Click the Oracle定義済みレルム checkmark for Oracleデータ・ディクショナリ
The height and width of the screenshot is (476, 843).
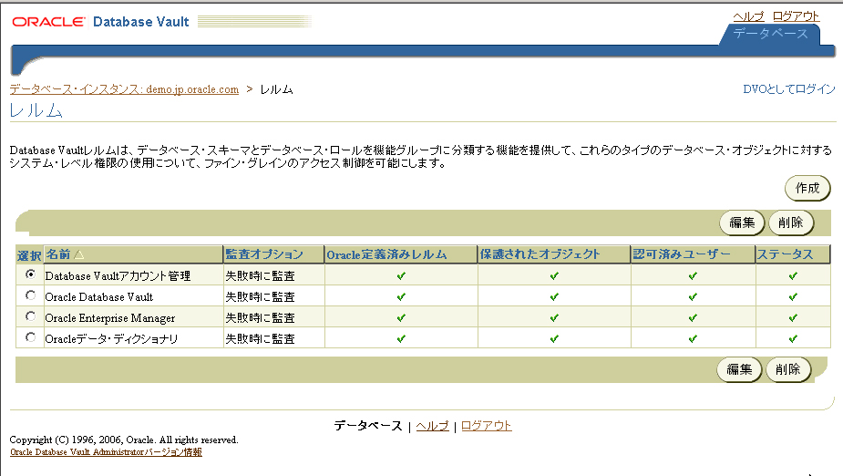click(x=401, y=339)
